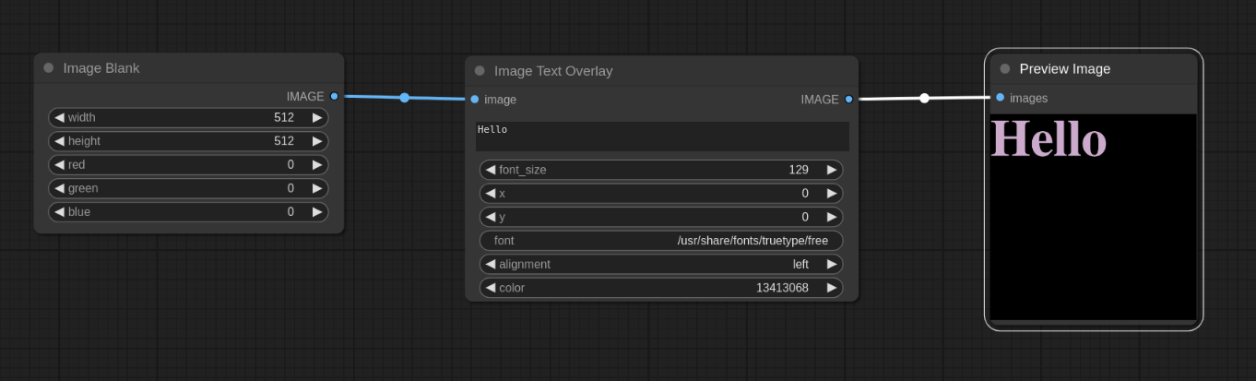The image size is (1256, 381).
Task: Increase x value with right arrow
Action: click(x=832, y=194)
